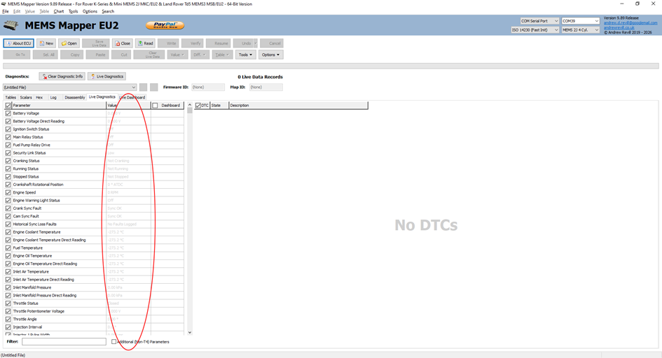Switch to the Scalars tab
The width and height of the screenshot is (662, 358).
(26, 97)
